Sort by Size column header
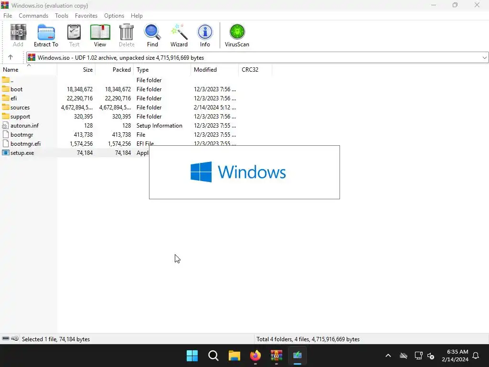 pyautogui.click(x=76, y=70)
